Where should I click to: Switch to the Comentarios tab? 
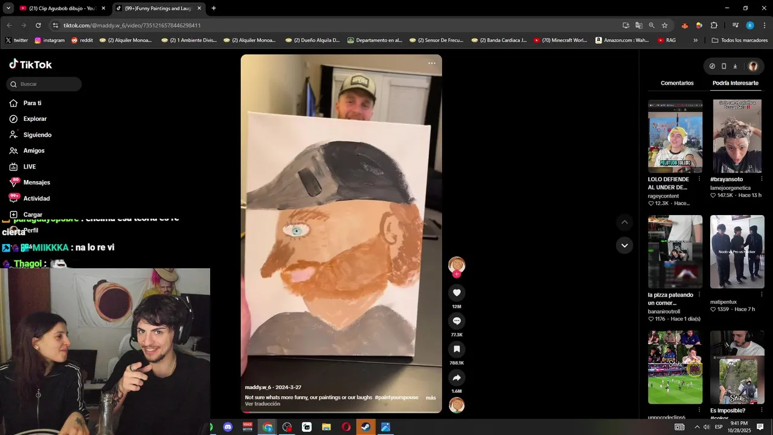pos(677,83)
